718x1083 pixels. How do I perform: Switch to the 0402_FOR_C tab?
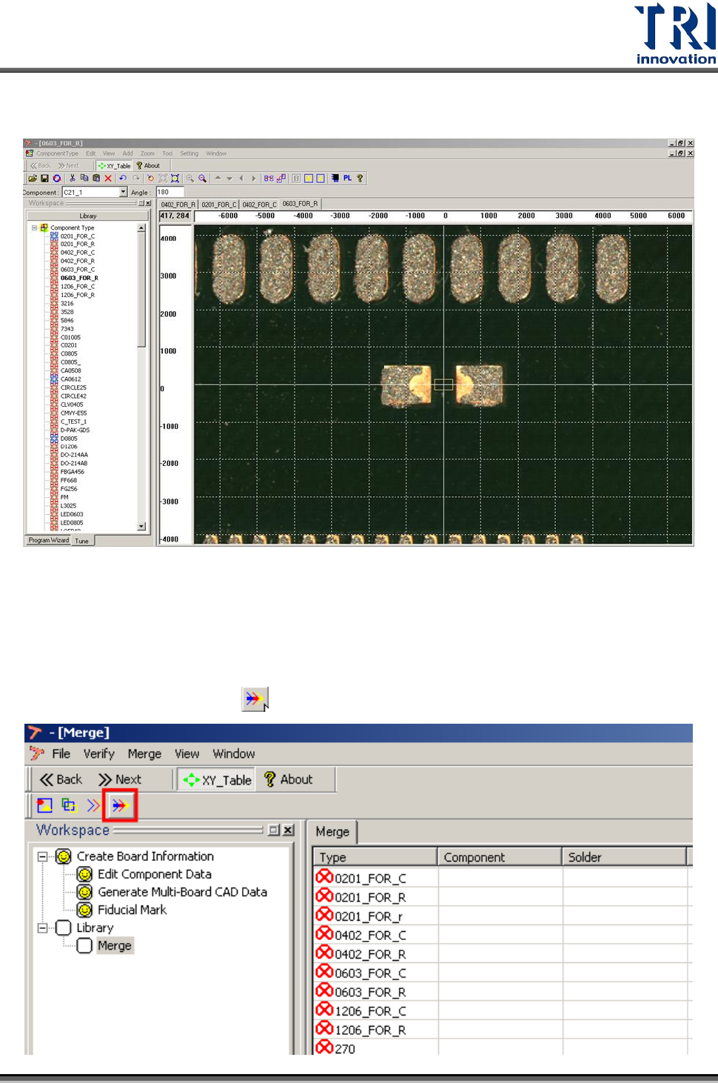259,204
